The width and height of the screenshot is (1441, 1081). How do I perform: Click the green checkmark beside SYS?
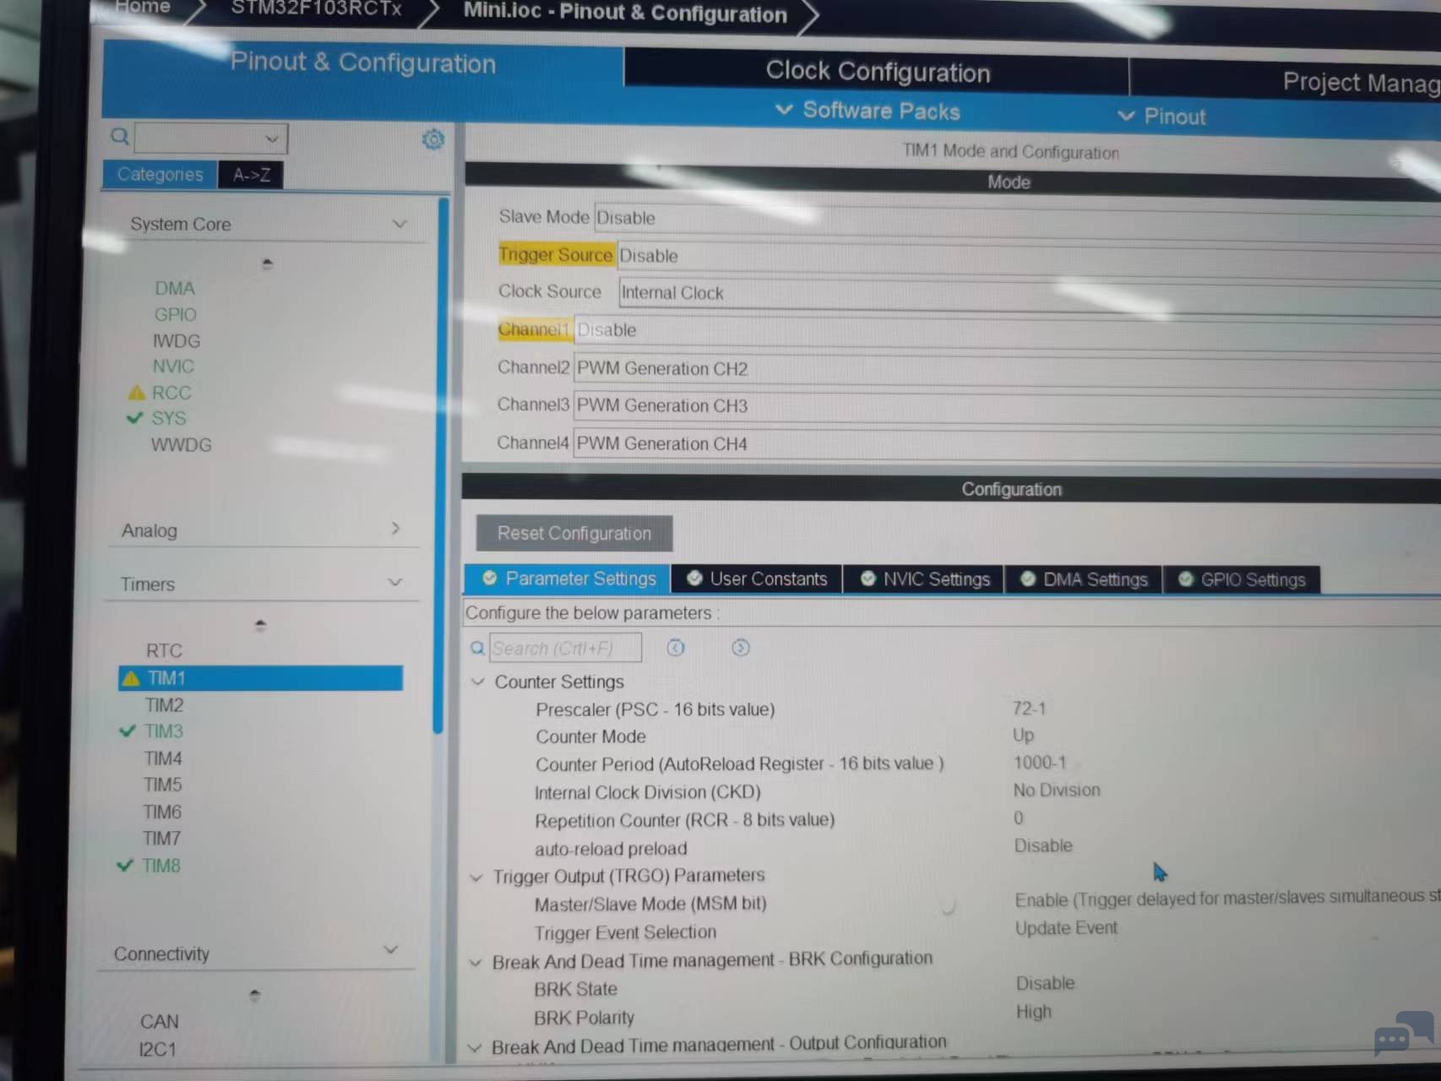[134, 418]
